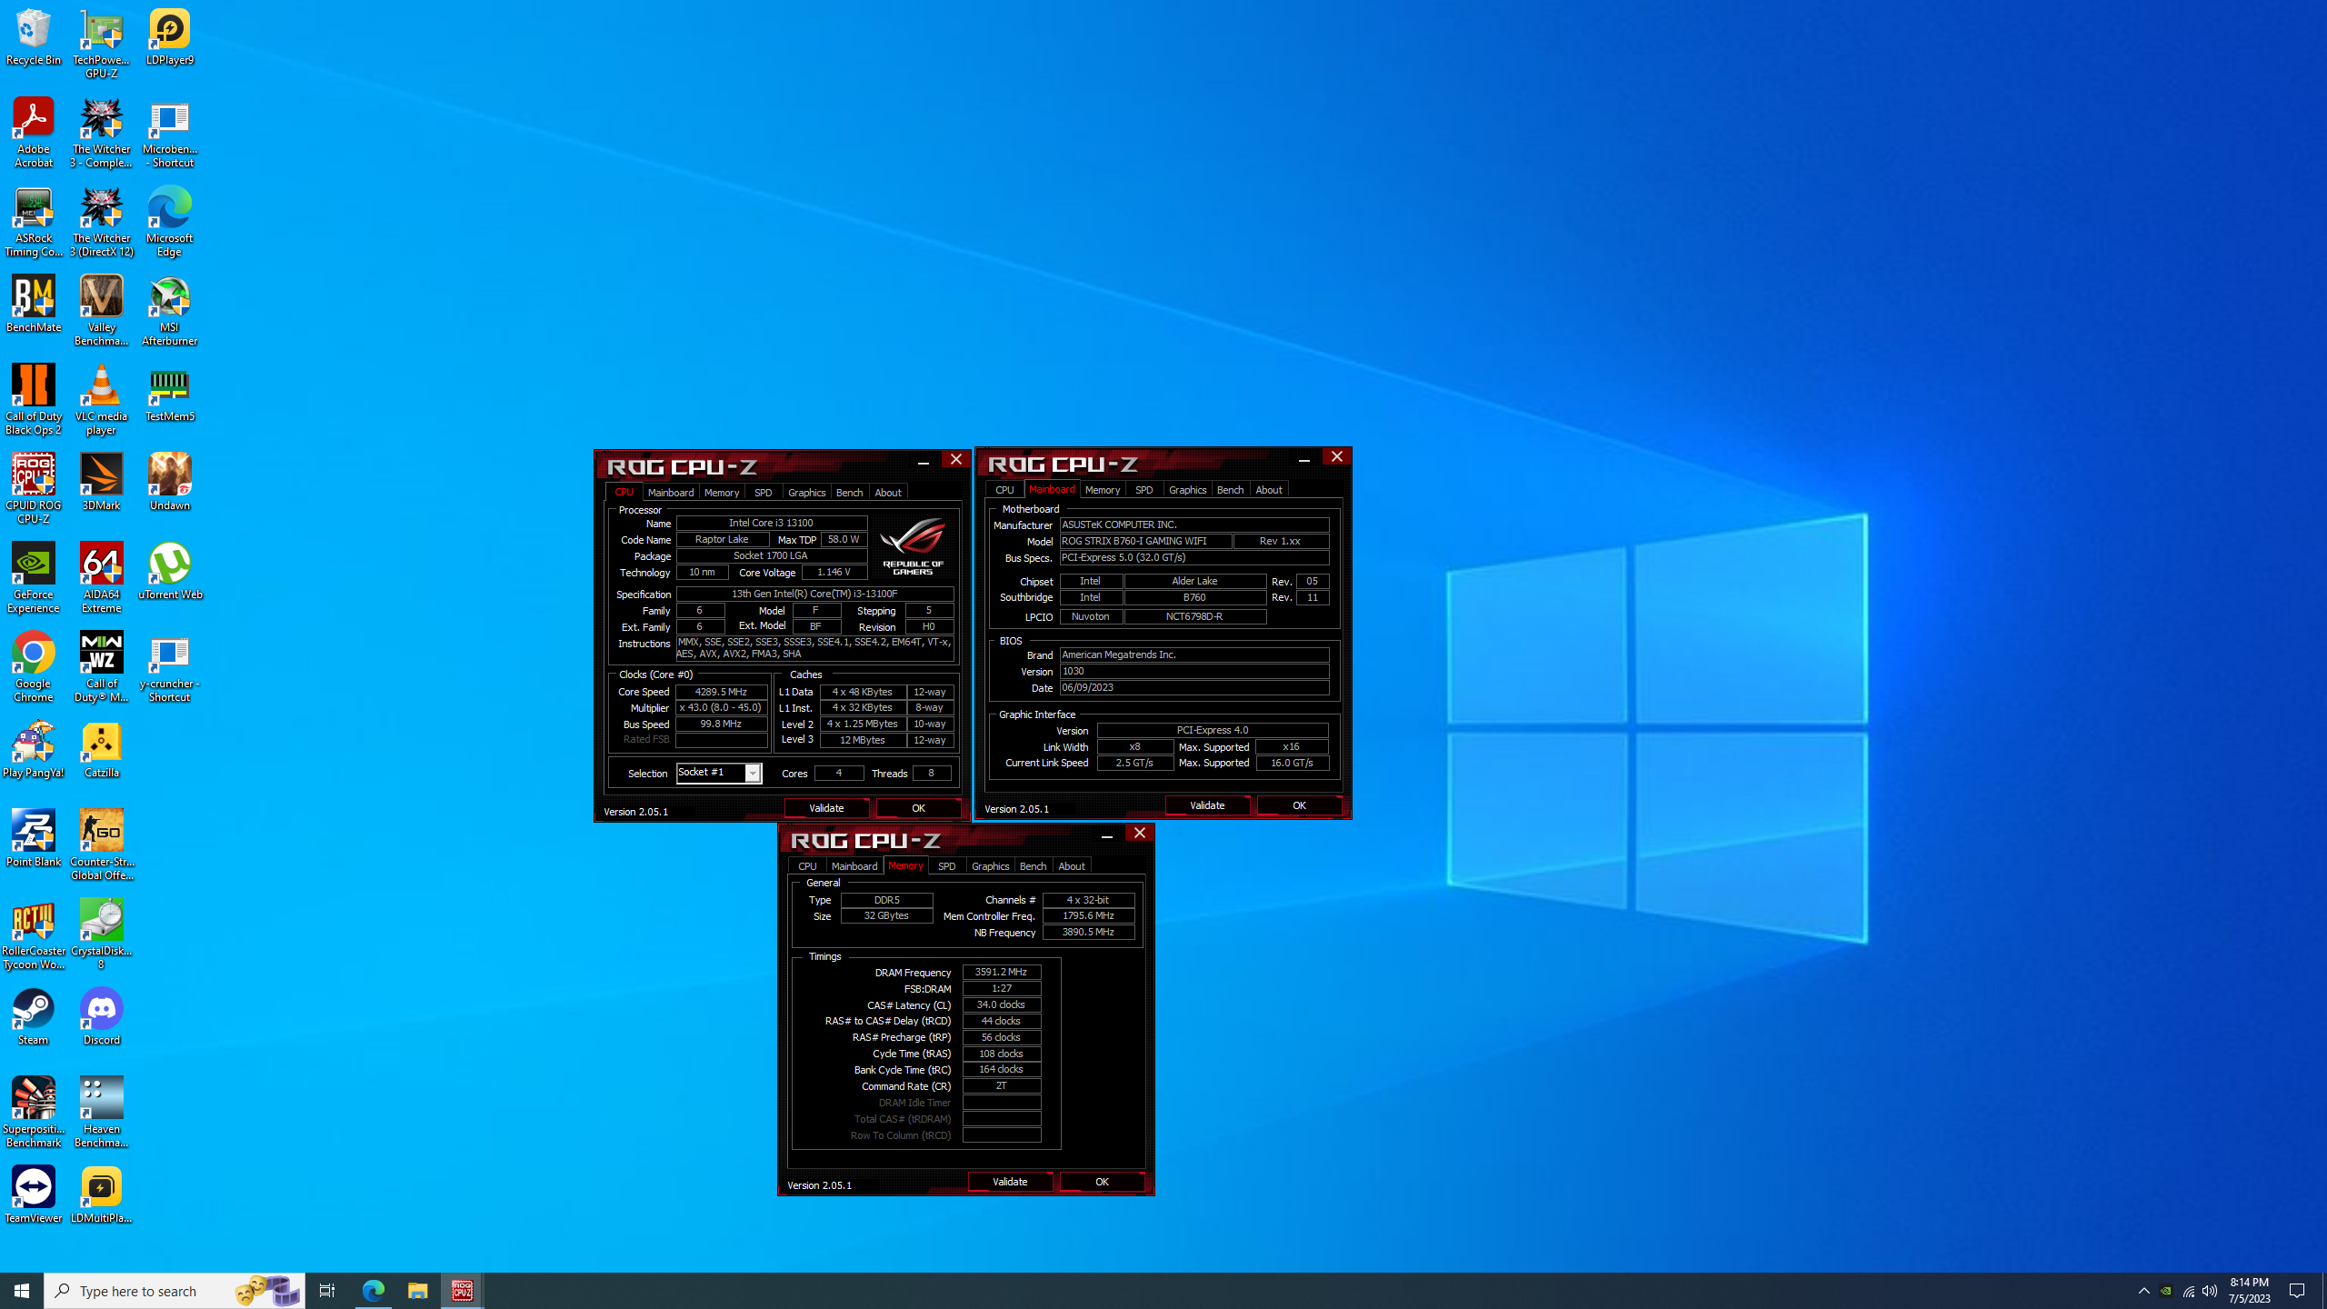
Task: Launch BenchMate desktop icon
Action: tap(34, 305)
